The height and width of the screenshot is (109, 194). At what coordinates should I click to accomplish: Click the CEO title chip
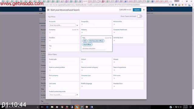[x=85, y=41]
